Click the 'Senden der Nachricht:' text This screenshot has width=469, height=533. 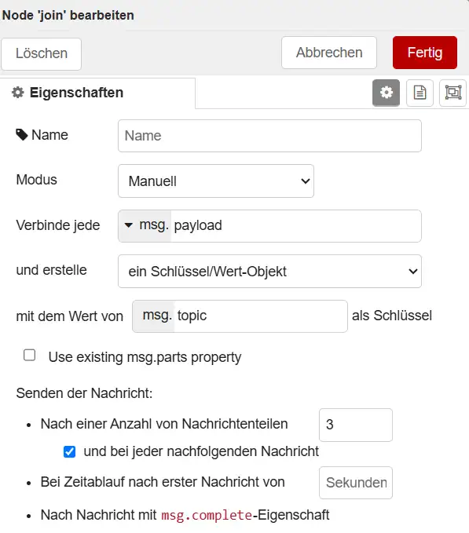click(84, 393)
